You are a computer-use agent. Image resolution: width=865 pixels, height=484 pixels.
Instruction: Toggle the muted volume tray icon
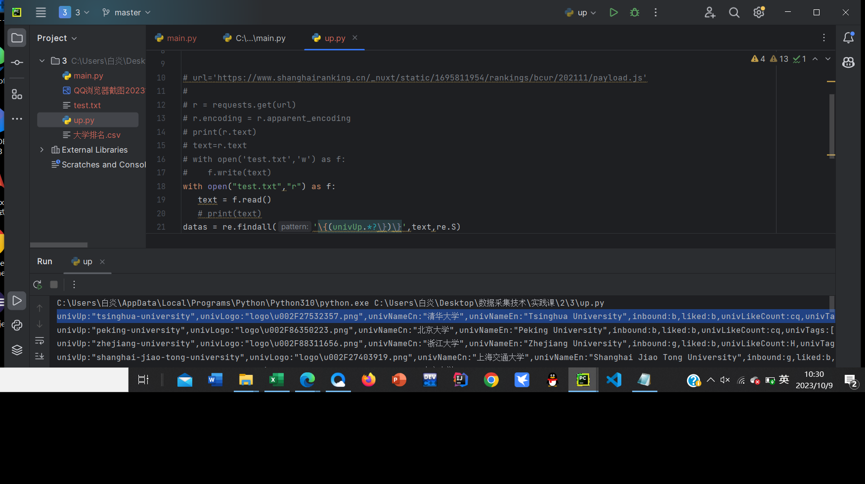[725, 380]
